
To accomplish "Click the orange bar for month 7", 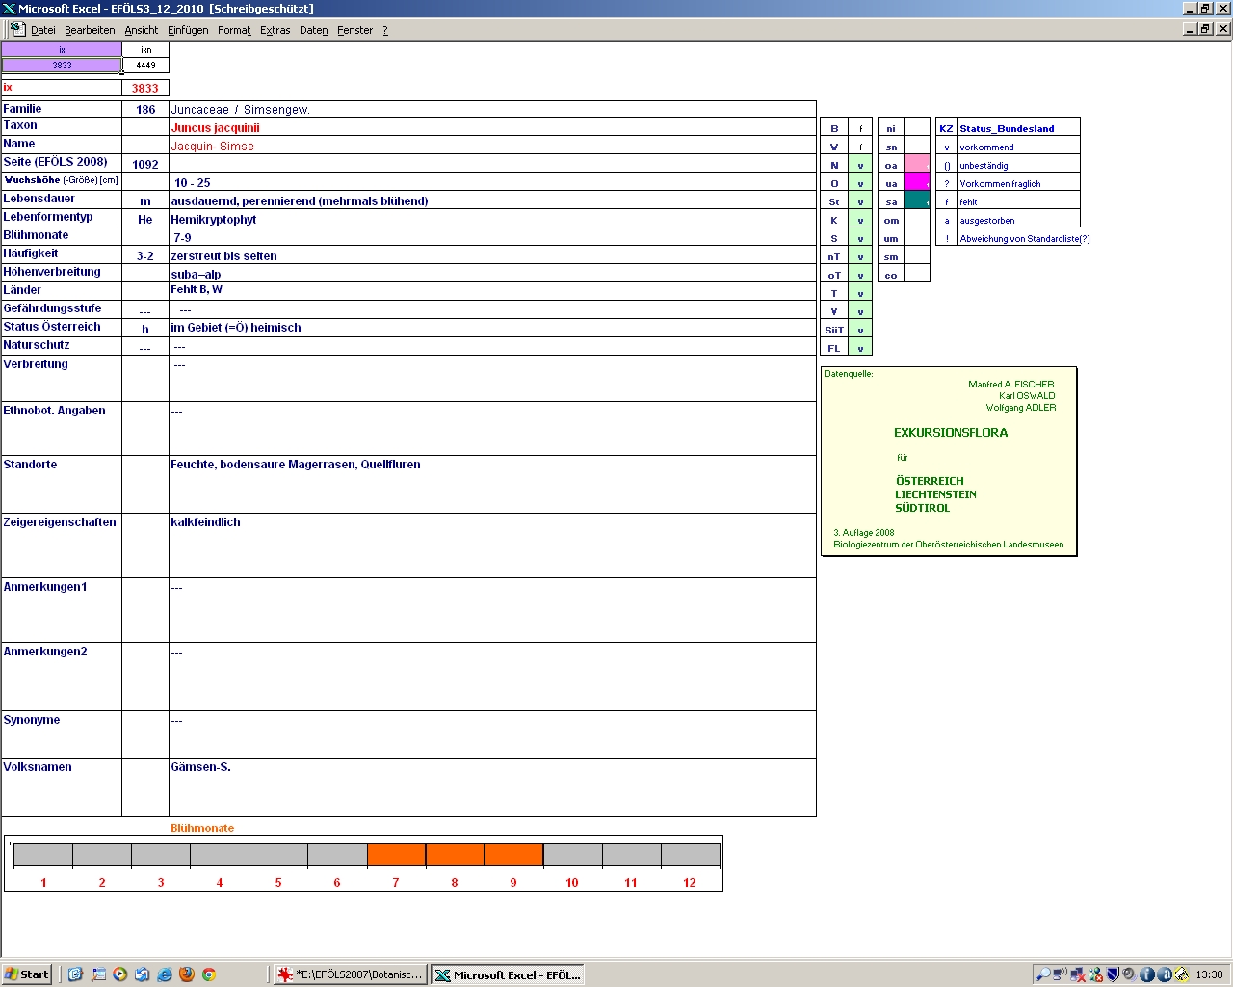I will pyautogui.click(x=396, y=854).
